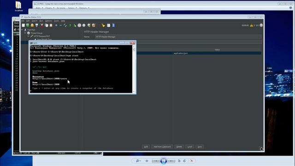Clear results using the JMeter Clear icon

pyautogui.click(x=89, y=25)
